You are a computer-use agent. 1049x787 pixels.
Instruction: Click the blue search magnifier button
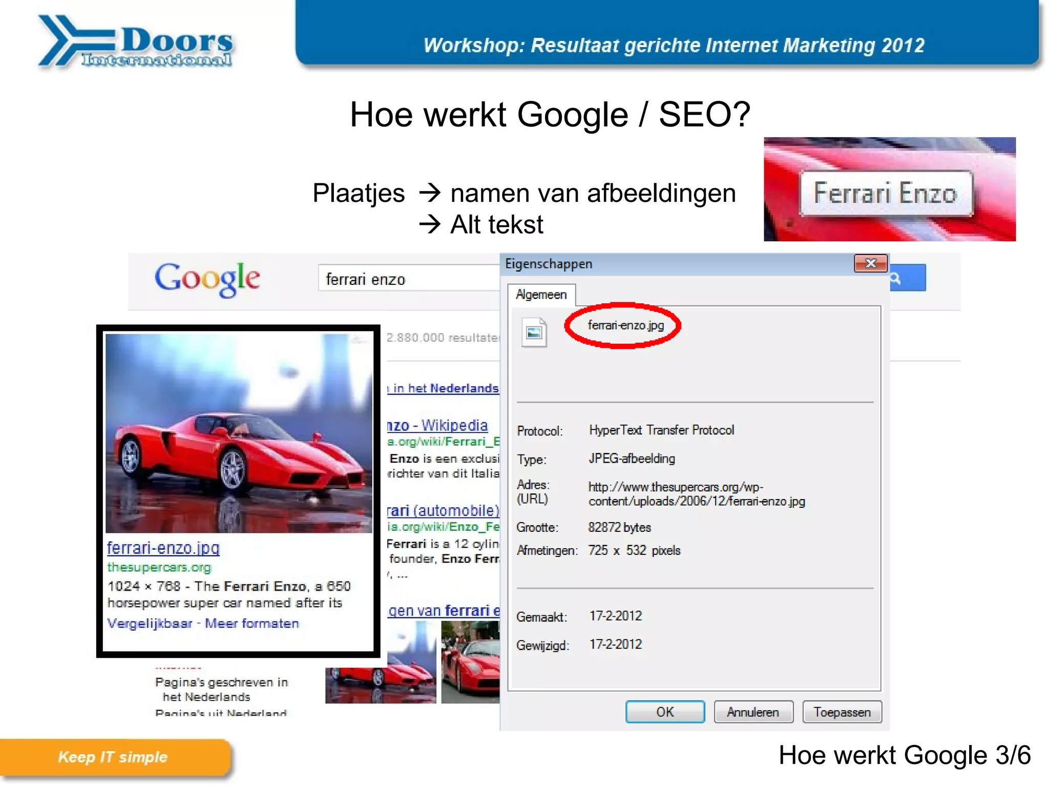[908, 278]
